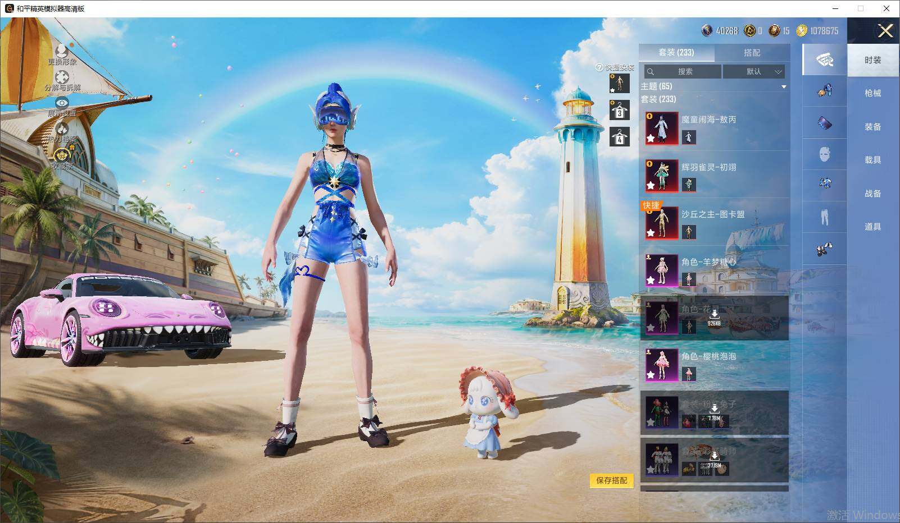Click the bronze coin icon beside 15
Viewport: 900px width, 523px height.
tap(775, 30)
